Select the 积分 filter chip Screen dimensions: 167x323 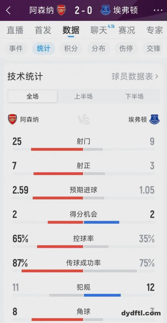coord(71,49)
